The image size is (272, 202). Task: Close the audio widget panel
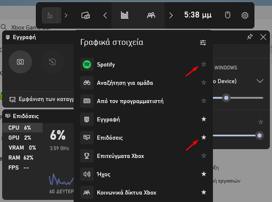(x=263, y=37)
